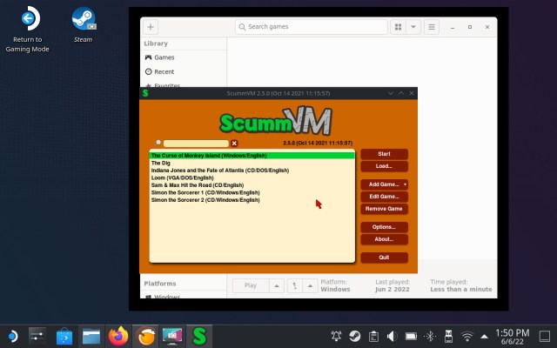Open the application launcher on the taskbar

point(13,336)
